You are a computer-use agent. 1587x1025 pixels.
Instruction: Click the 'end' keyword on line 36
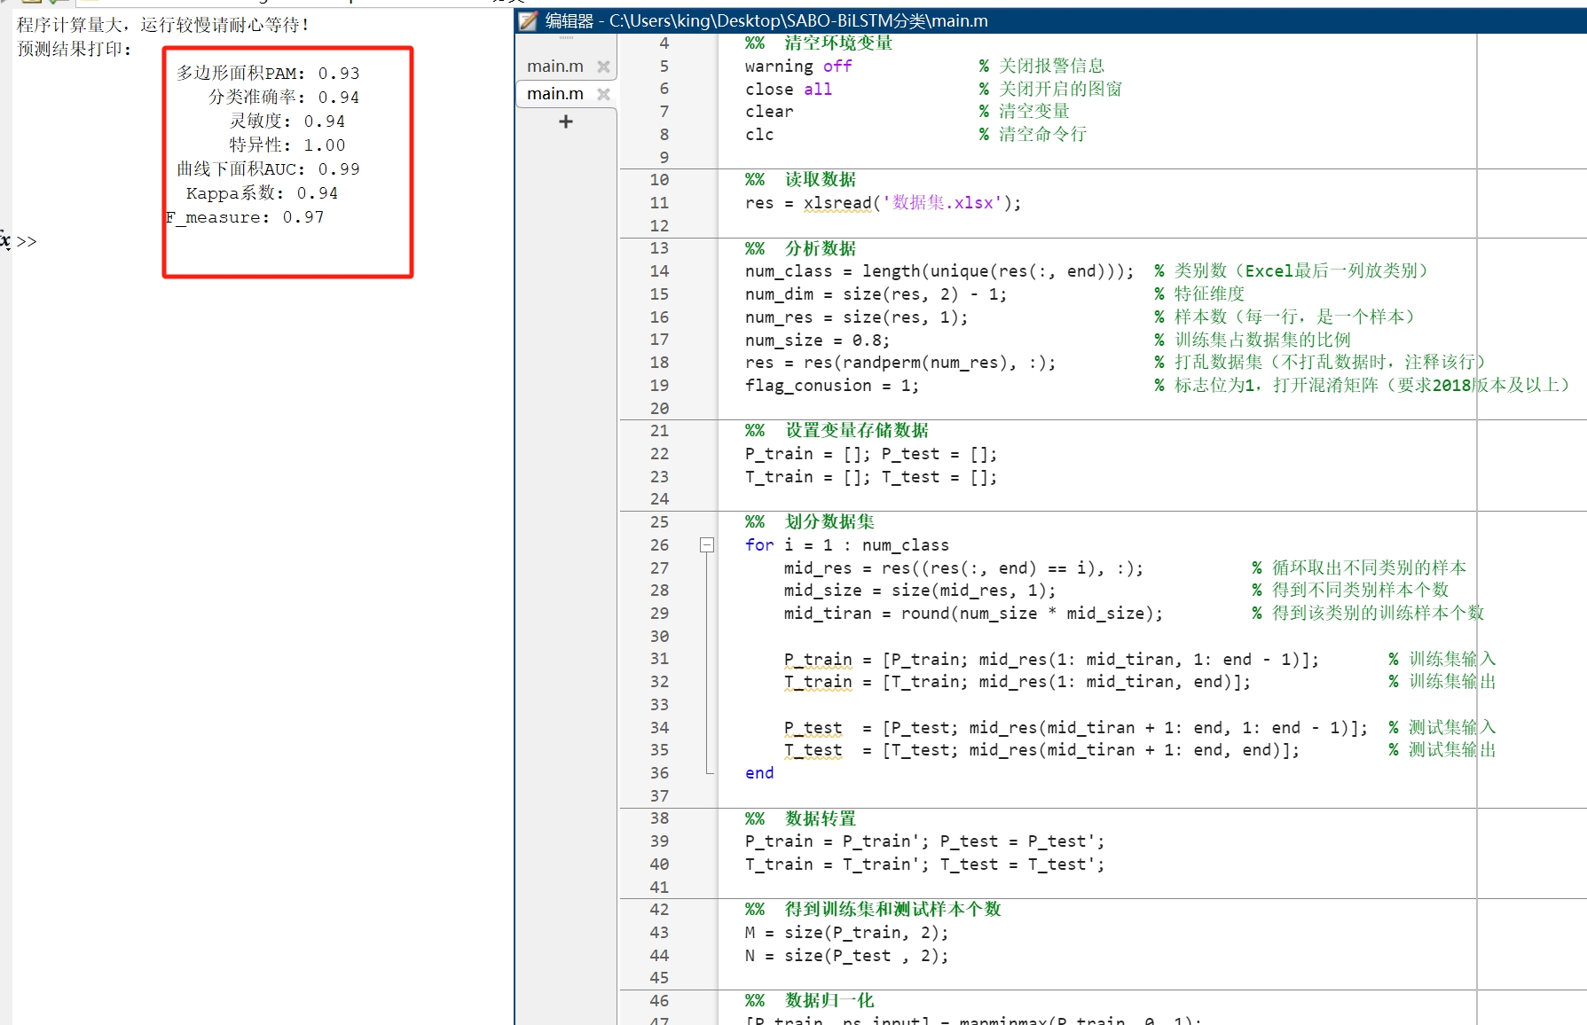click(x=758, y=772)
